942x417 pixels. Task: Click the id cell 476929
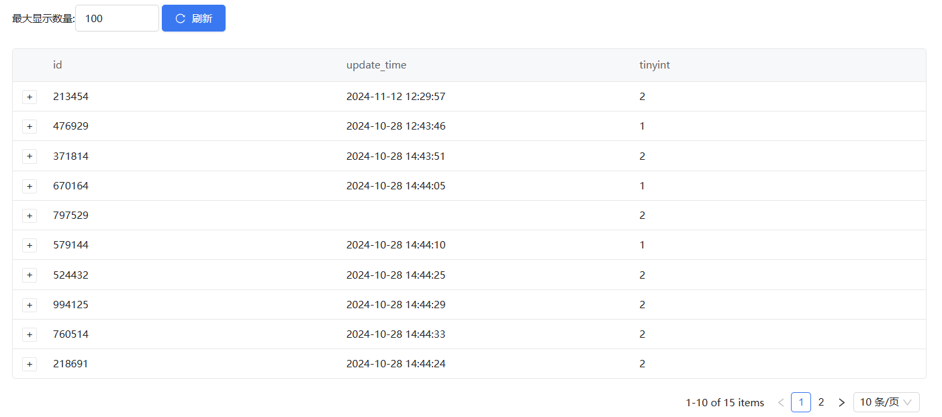70,126
